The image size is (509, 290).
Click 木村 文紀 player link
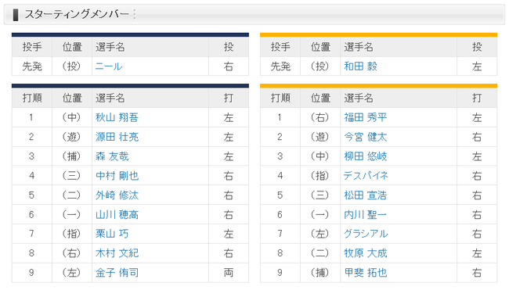coord(117,253)
